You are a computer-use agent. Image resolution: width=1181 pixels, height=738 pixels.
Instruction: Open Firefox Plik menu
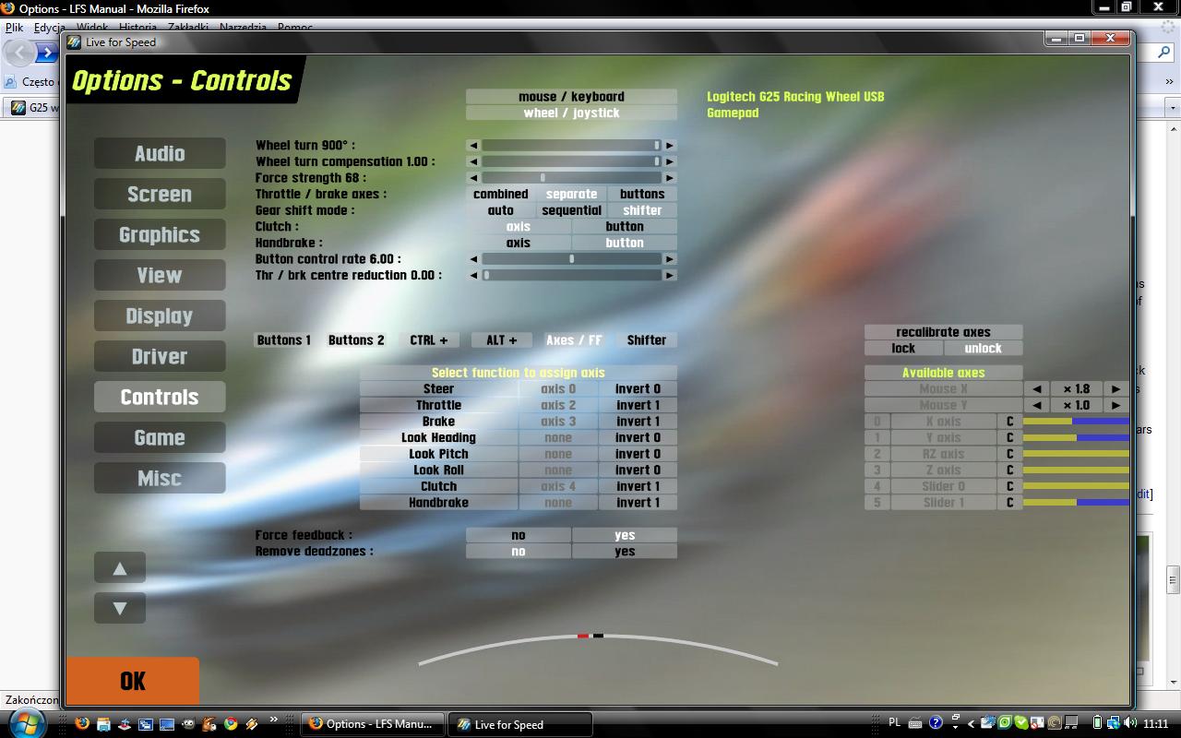coord(14,28)
